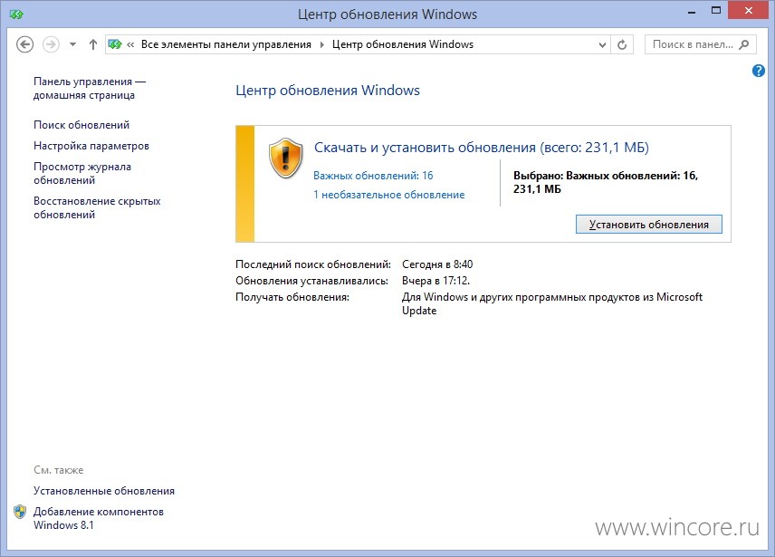775x557 pixels.
Task: Click heading Скачать и установить обновления
Action: tap(482, 148)
